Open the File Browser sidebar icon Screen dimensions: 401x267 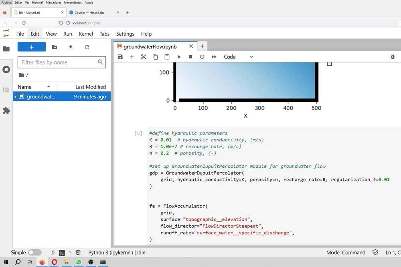pos(6,49)
